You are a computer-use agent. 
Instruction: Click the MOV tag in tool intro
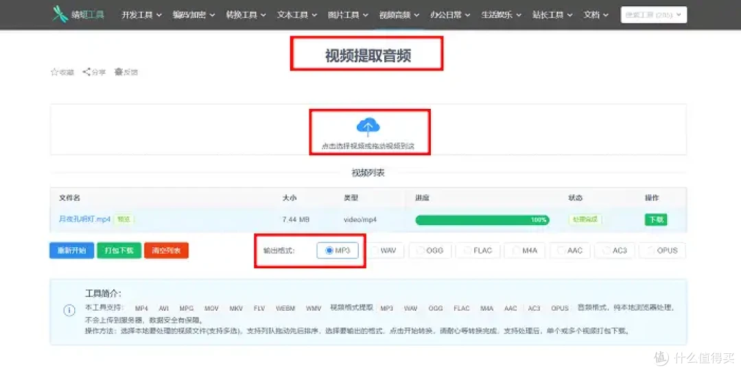(x=211, y=309)
